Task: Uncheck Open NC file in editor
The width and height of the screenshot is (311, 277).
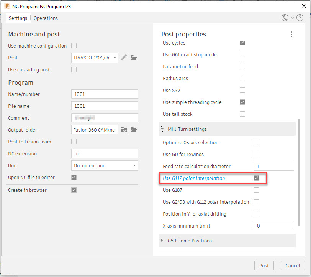Action: (74, 178)
